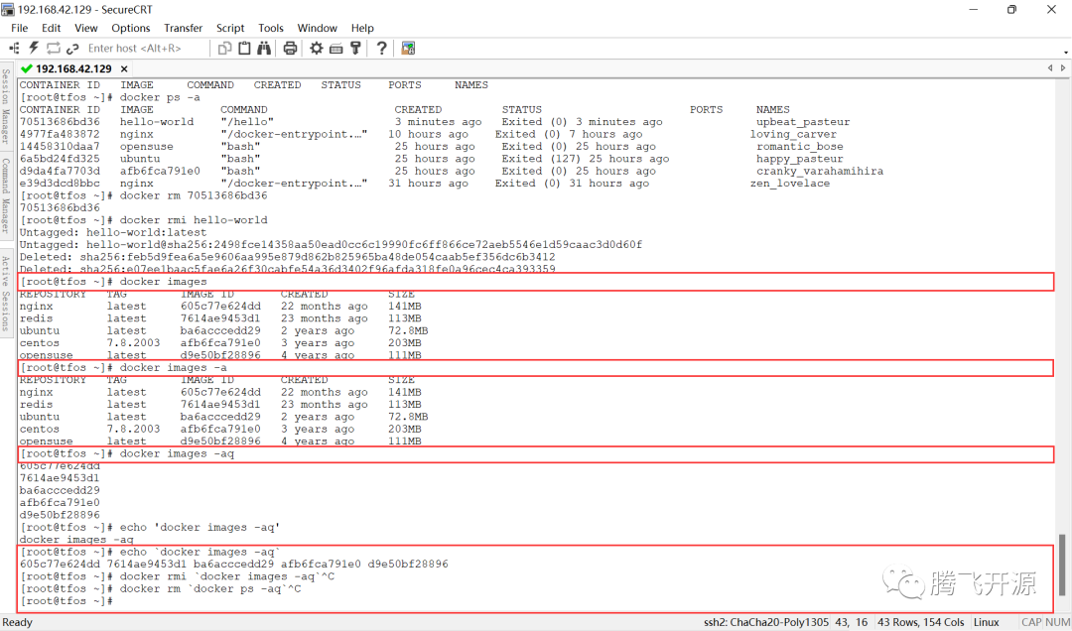Expand the Active Sessions side panel
The width and height of the screenshot is (1072, 631).
pyautogui.click(x=6, y=294)
